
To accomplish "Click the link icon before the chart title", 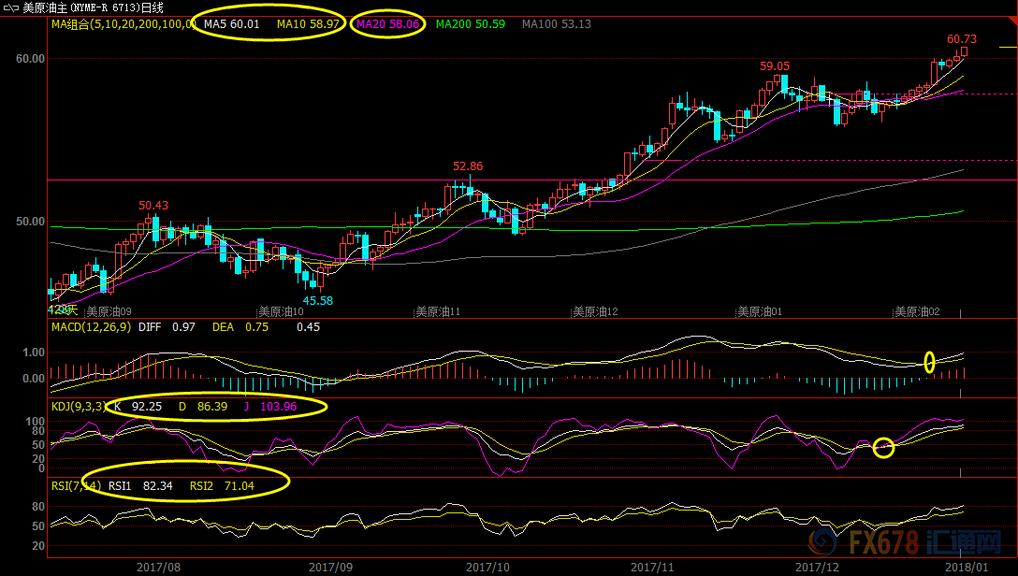I will pyautogui.click(x=11, y=8).
